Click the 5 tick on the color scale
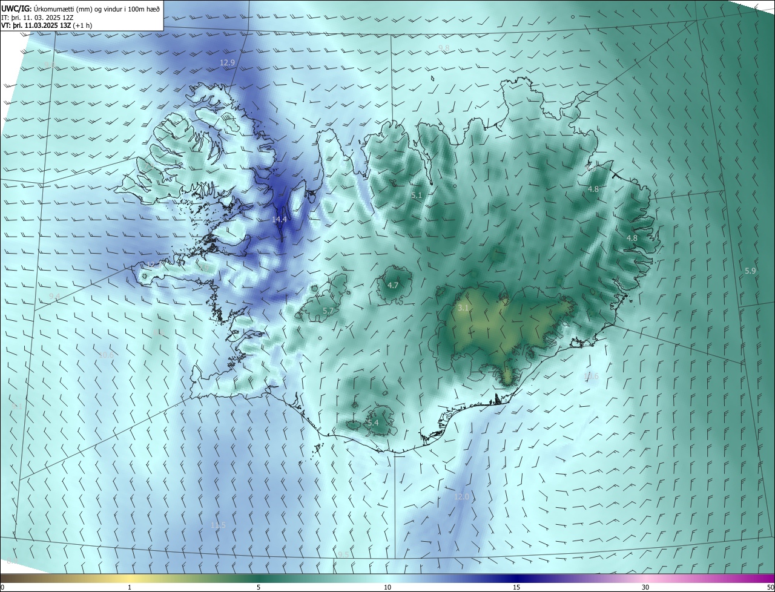This screenshot has height=592, width=775. pos(259,587)
